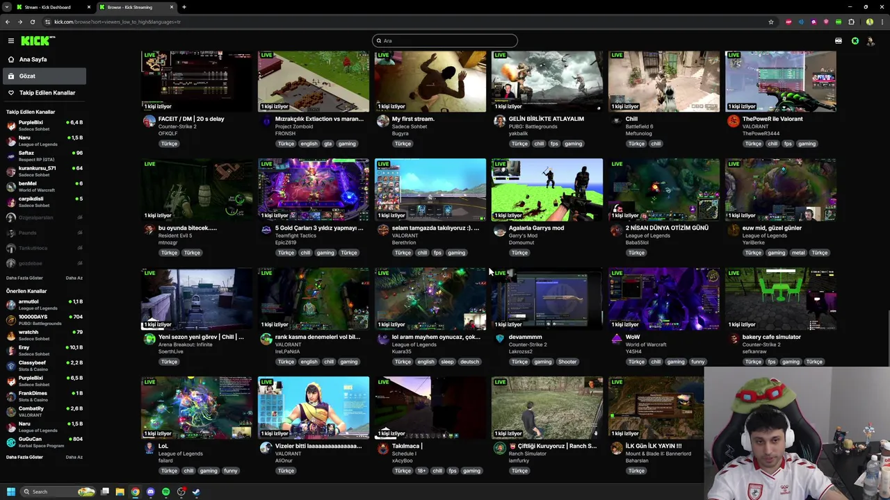The image size is (890, 500).
Task: Show fewer recommended channels with Daha Az
Action: (x=74, y=457)
